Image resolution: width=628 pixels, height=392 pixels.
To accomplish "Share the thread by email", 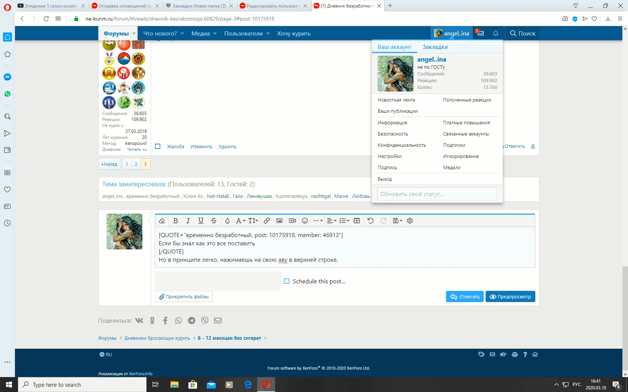I will coord(218,320).
